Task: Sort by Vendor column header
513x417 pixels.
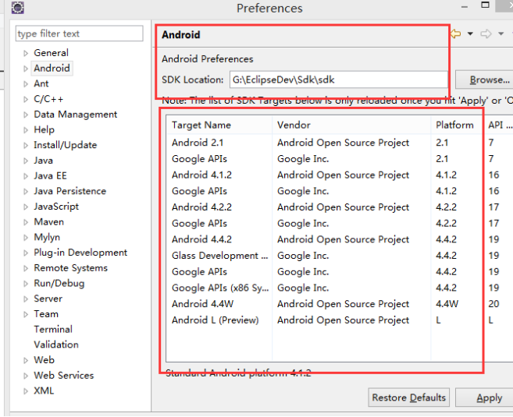Action: (x=351, y=125)
